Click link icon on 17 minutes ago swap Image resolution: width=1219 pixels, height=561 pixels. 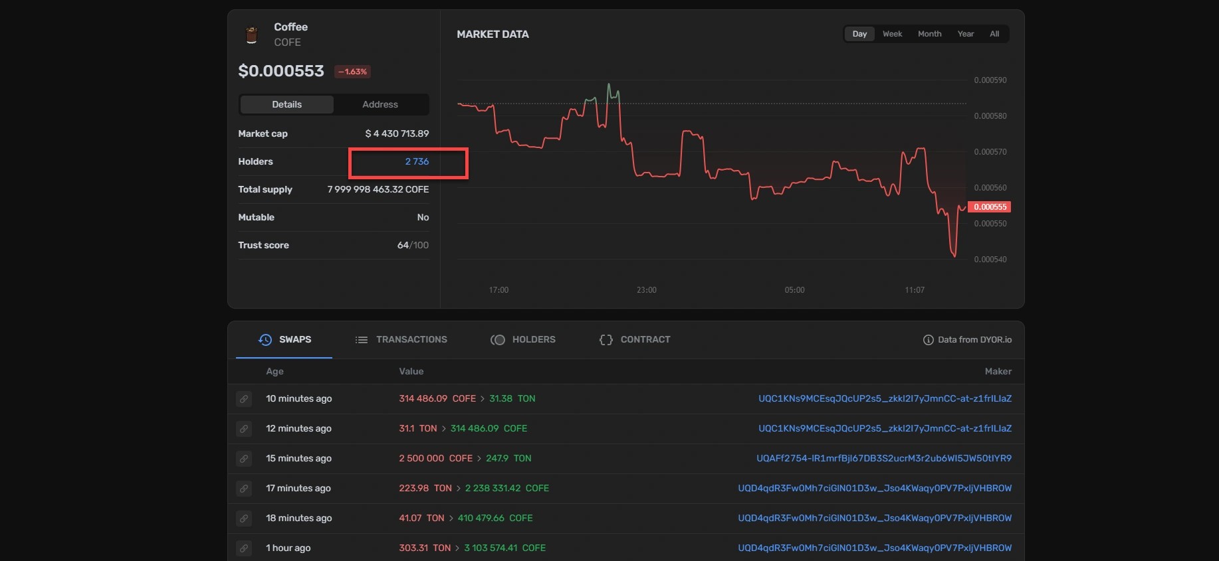(244, 489)
